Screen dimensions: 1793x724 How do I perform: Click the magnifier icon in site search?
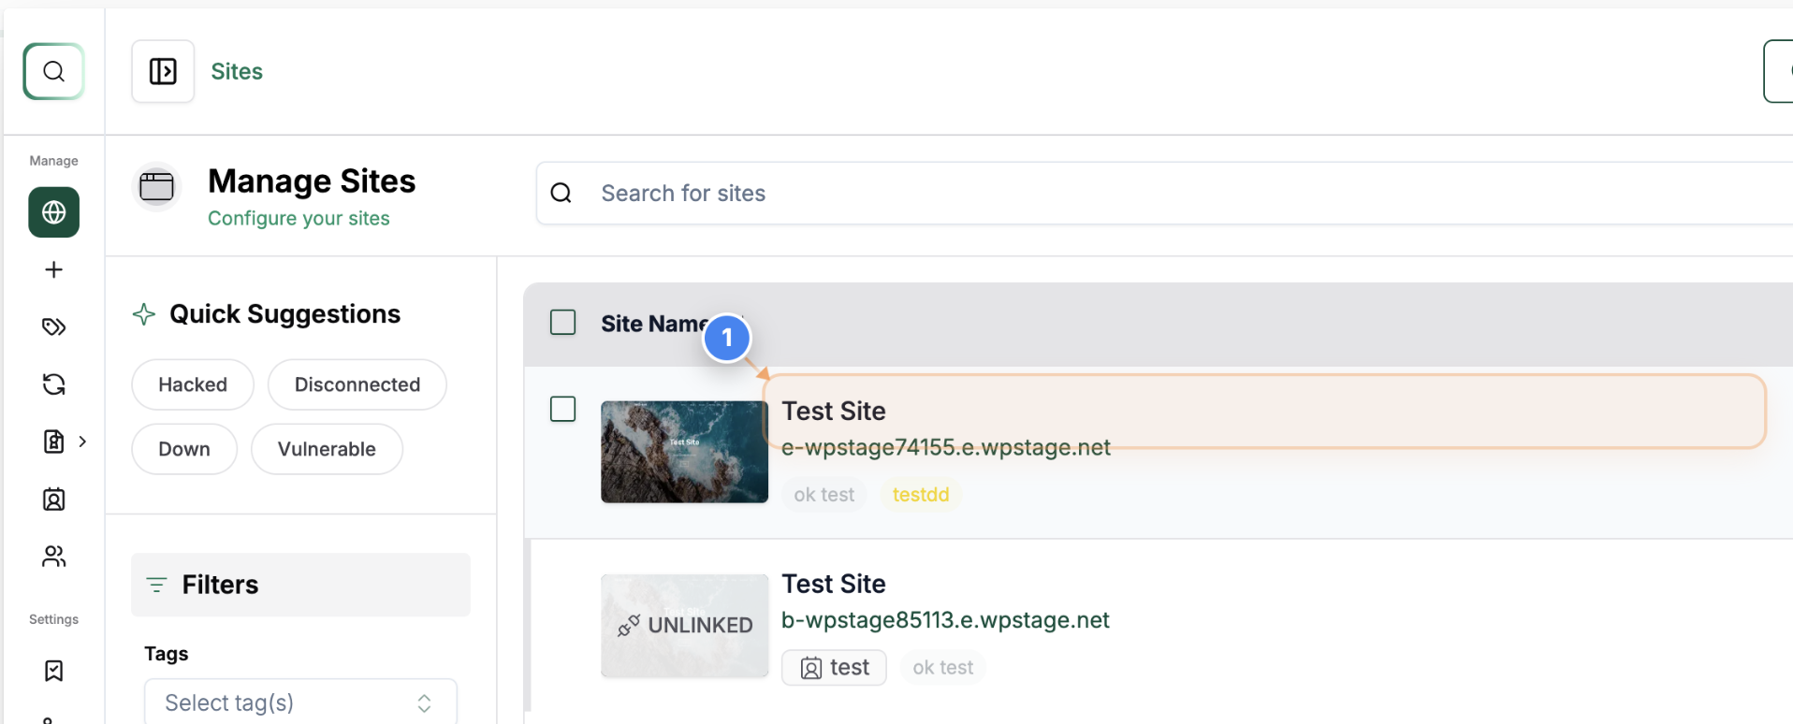561,193
